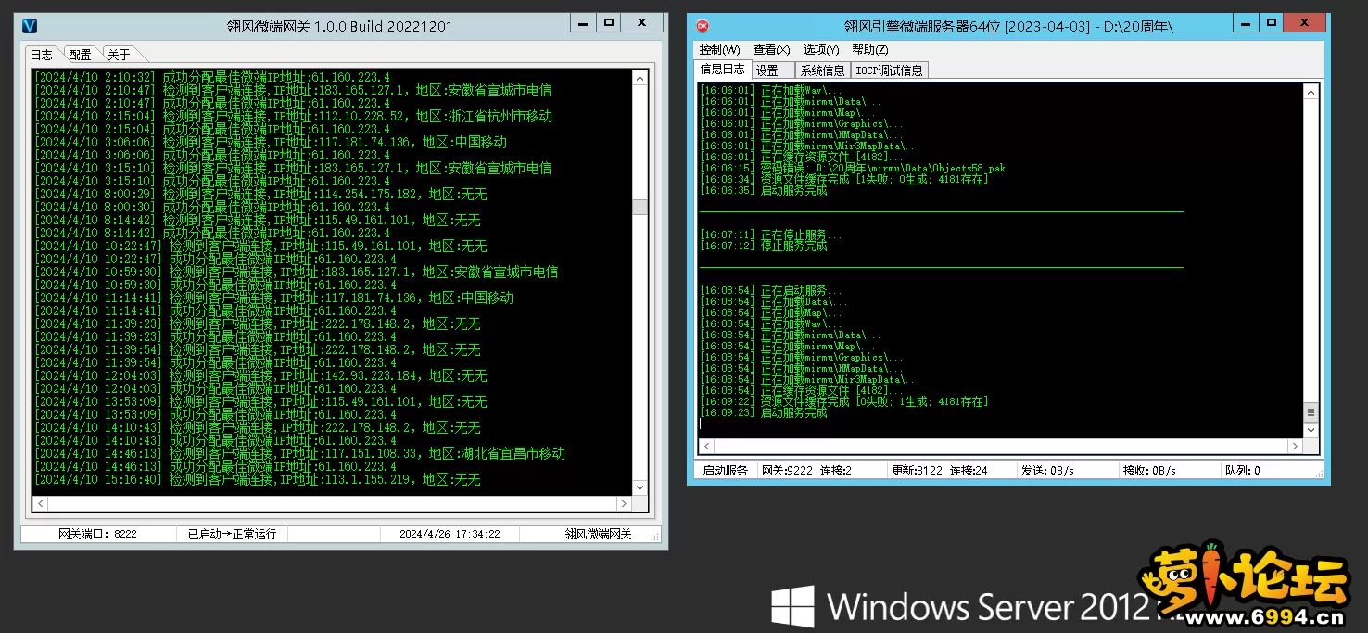Click the [16:08:54] 正在启动服务 log line

[x=771, y=291]
